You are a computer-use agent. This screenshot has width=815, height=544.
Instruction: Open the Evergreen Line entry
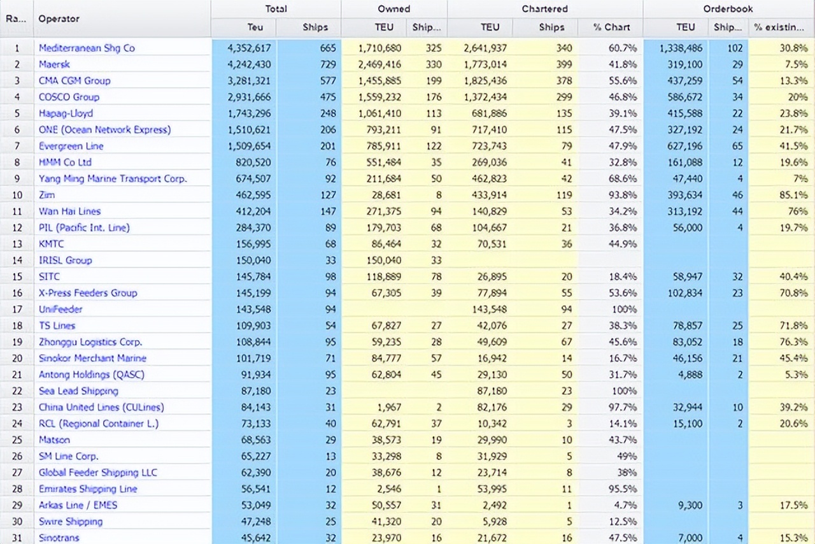71,146
